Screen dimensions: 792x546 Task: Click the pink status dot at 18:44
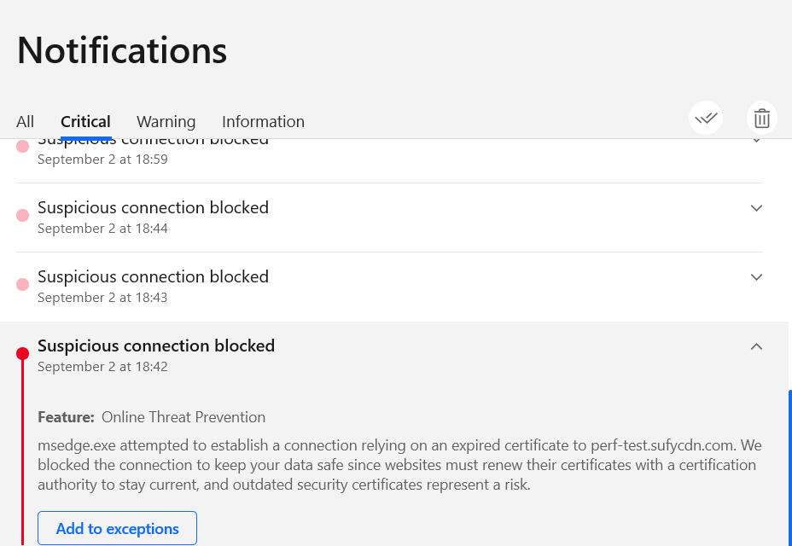pos(23,216)
